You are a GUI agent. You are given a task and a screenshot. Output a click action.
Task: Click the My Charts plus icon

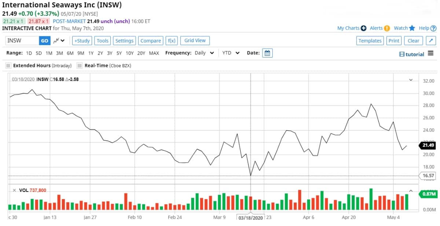click(363, 28)
